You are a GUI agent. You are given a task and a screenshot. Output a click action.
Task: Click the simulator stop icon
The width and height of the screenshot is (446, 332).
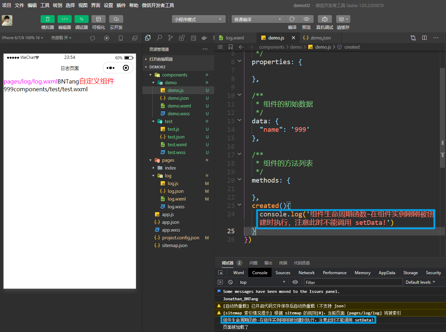pyautogui.click(x=107, y=38)
